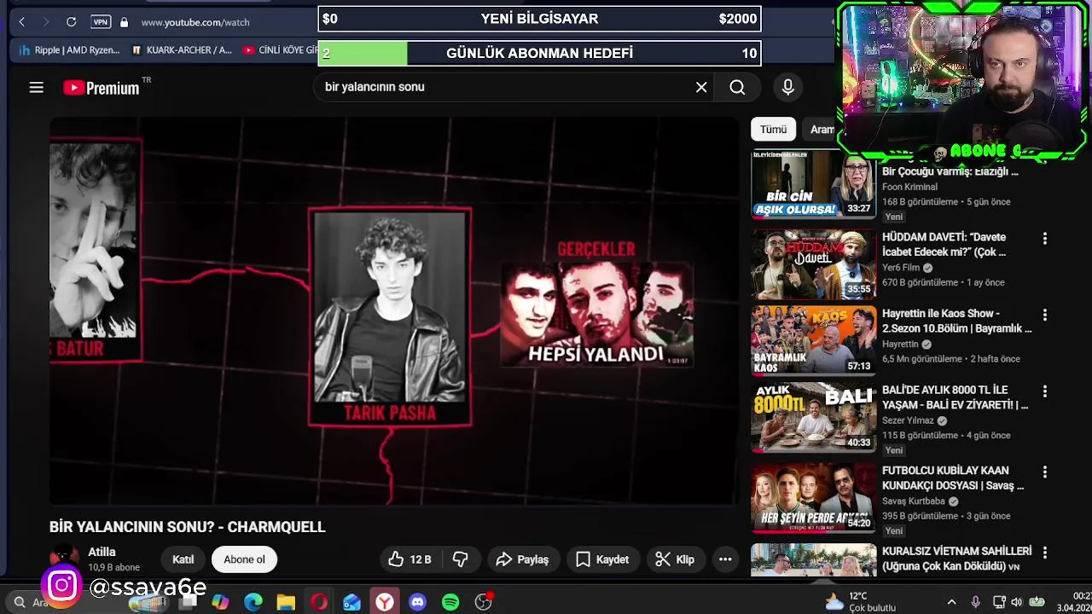Open the Atilla channel name
The width and height of the screenshot is (1092, 614).
tap(102, 552)
